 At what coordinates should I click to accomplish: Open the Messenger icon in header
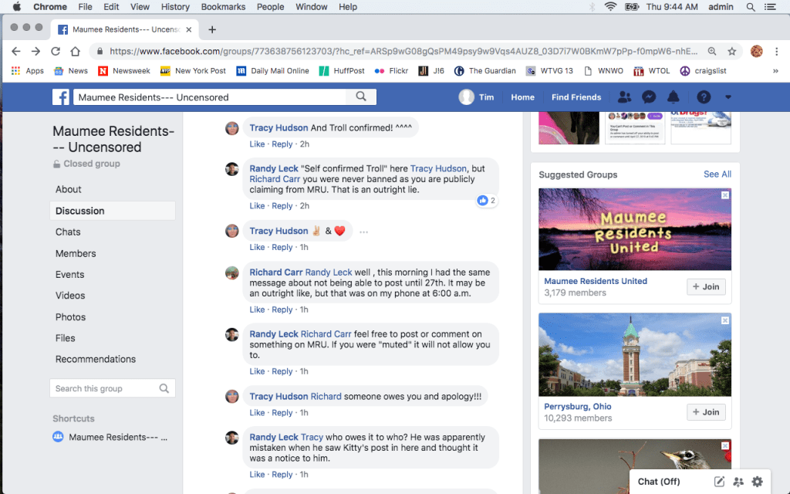(x=650, y=97)
